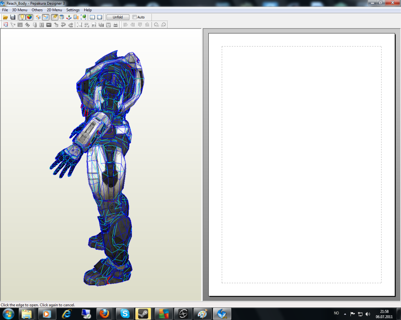Screen dimensions: 401x320
Task: Click the redo arrow icon
Action: [70, 25]
